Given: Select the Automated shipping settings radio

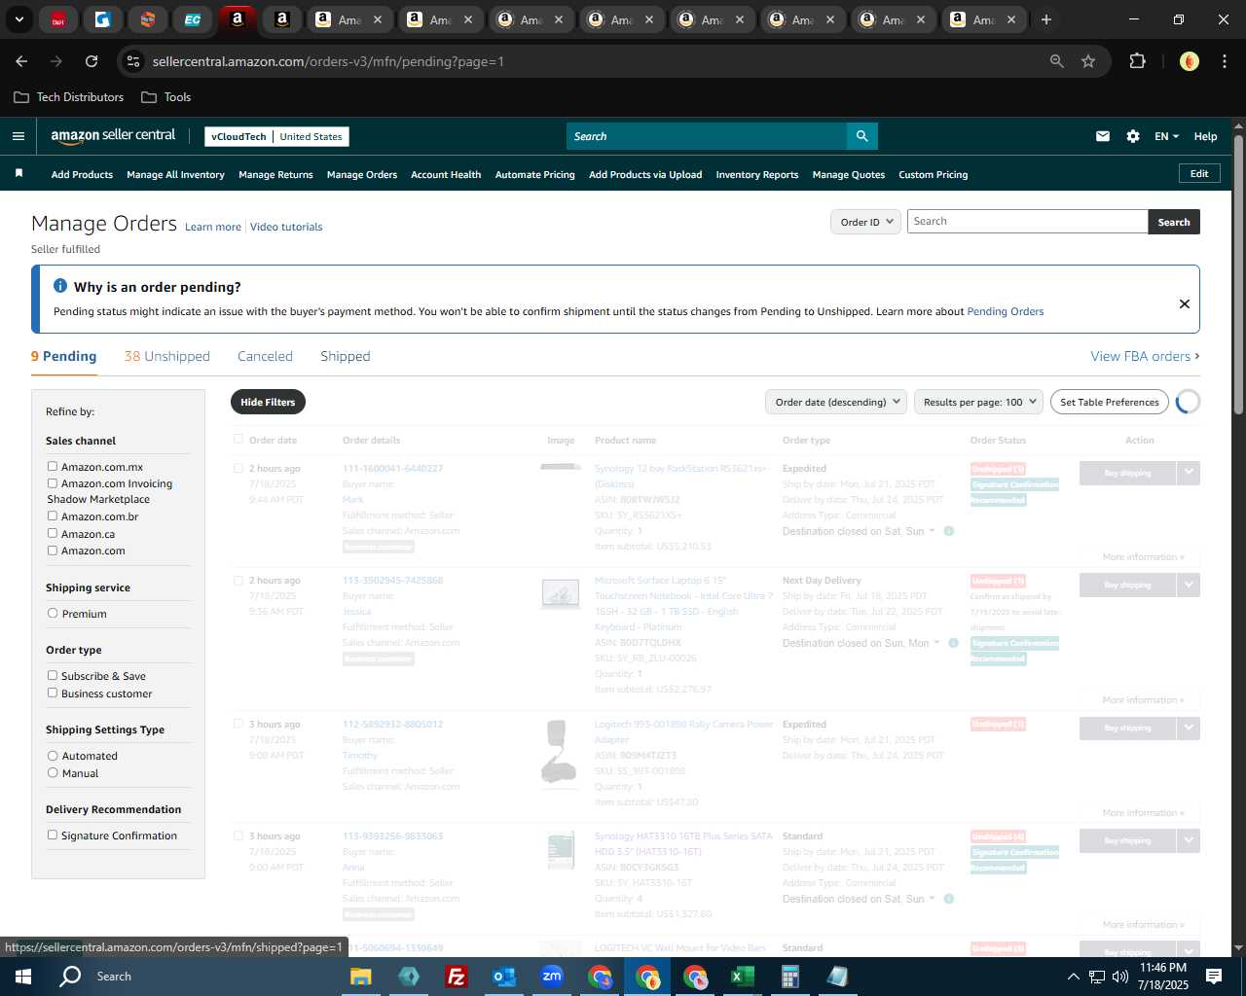Looking at the screenshot, I should pos(53,756).
